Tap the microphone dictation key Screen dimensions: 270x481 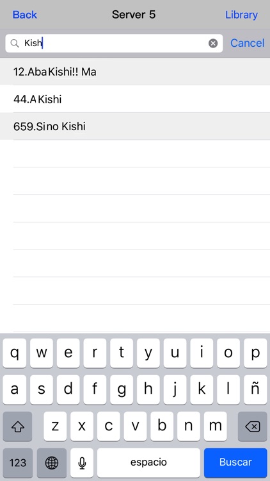pos(82,462)
